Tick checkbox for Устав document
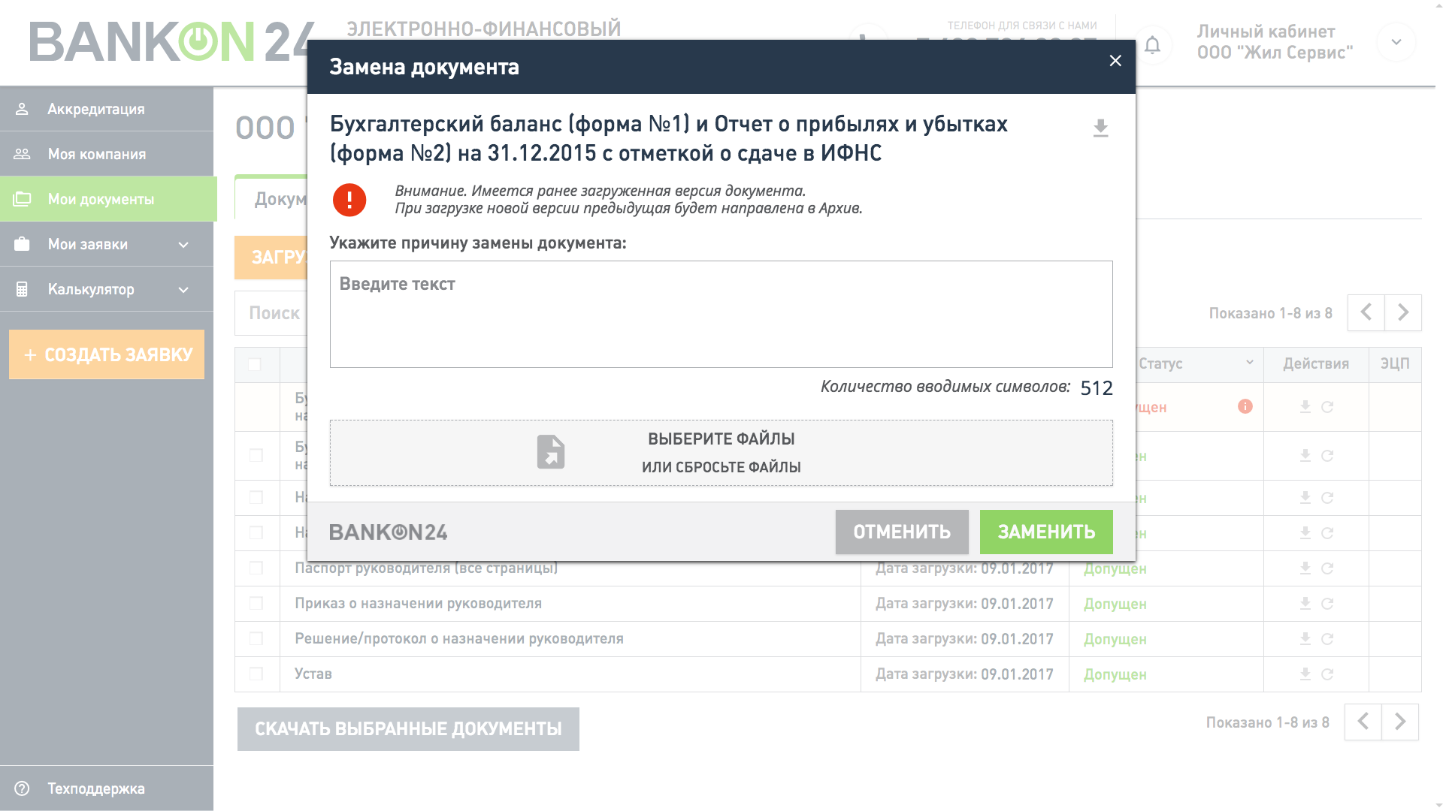1443x811 pixels. [x=256, y=674]
